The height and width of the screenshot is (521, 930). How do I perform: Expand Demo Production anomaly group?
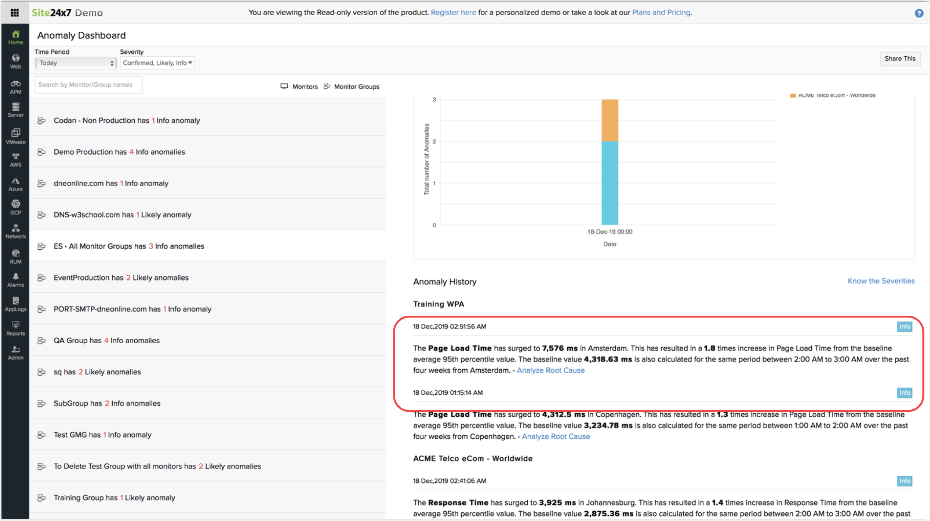pyautogui.click(x=119, y=152)
